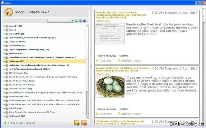Screen dimensions: 206x128
Task: Click the folder icon beside SEOmoz Daily SEO Blog
Action: click(x=7, y=89)
